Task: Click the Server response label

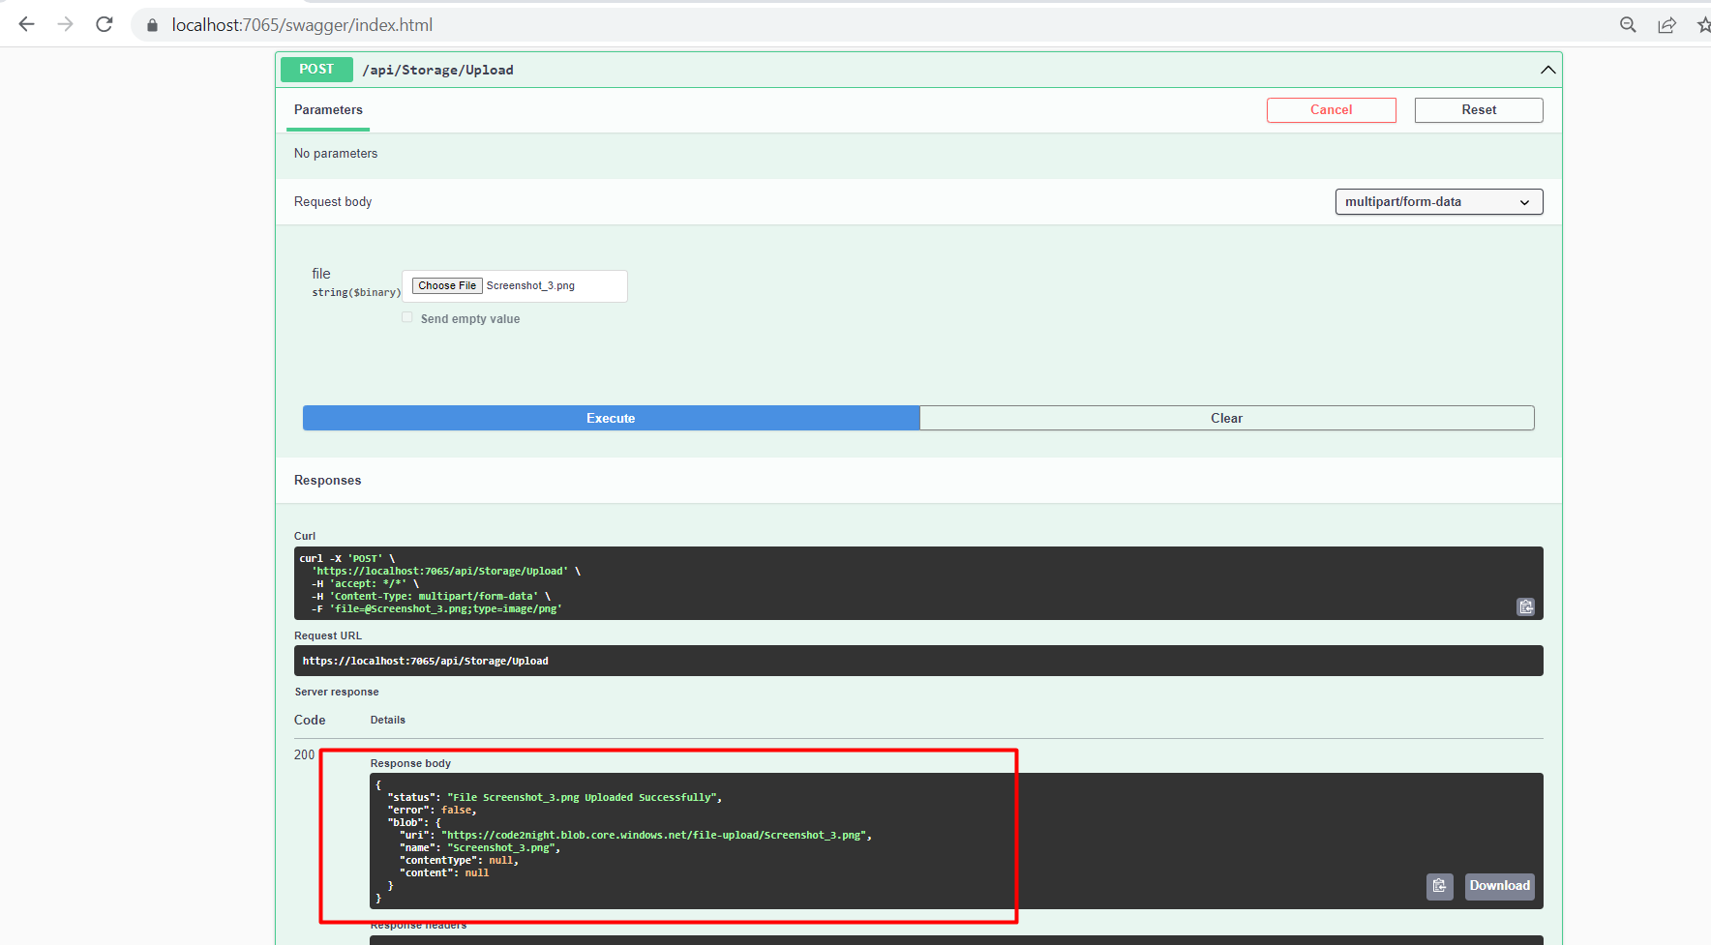Action: [337, 692]
